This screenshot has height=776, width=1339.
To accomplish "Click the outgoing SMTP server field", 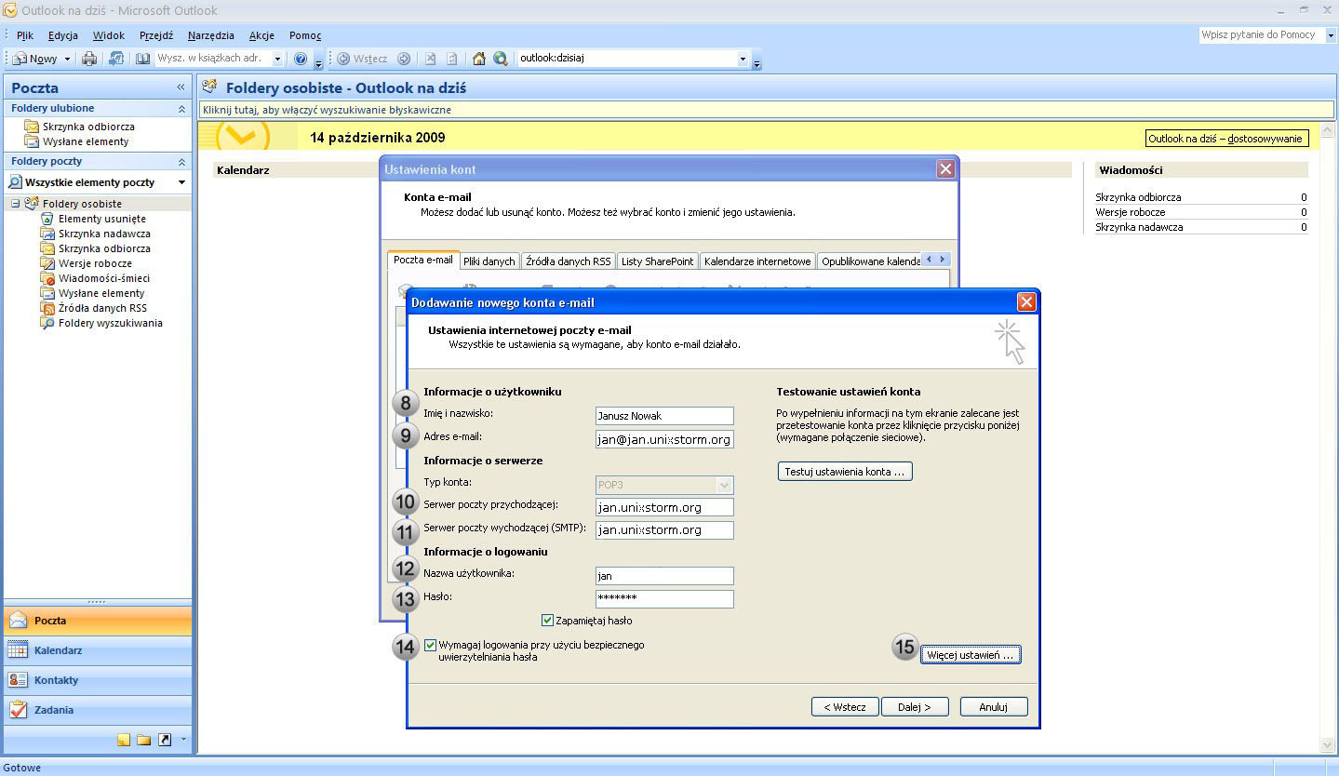I will point(664,530).
